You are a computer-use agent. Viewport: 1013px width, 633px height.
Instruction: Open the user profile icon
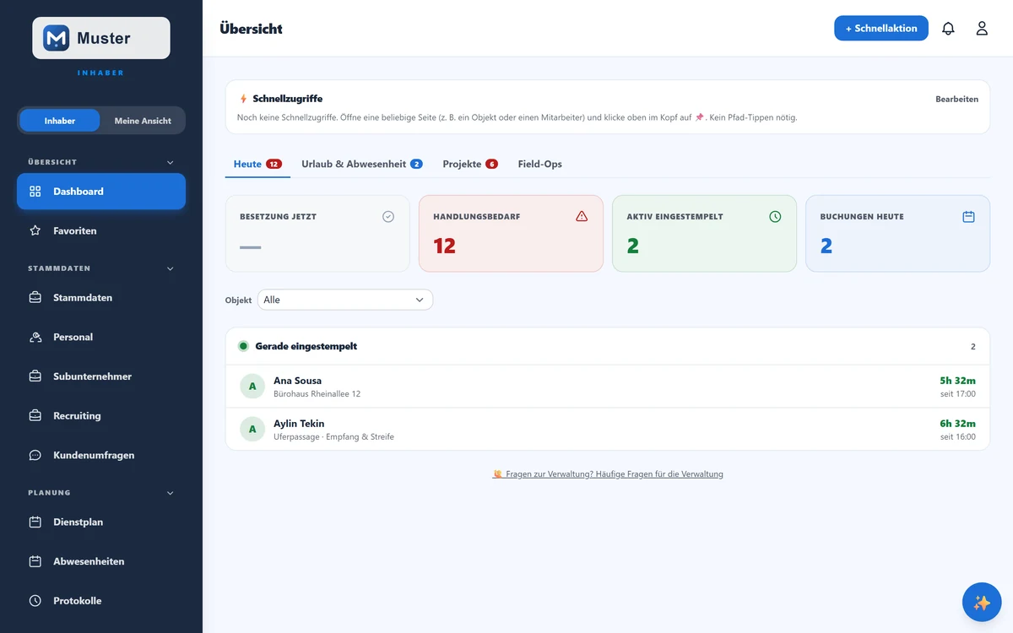[982, 28]
